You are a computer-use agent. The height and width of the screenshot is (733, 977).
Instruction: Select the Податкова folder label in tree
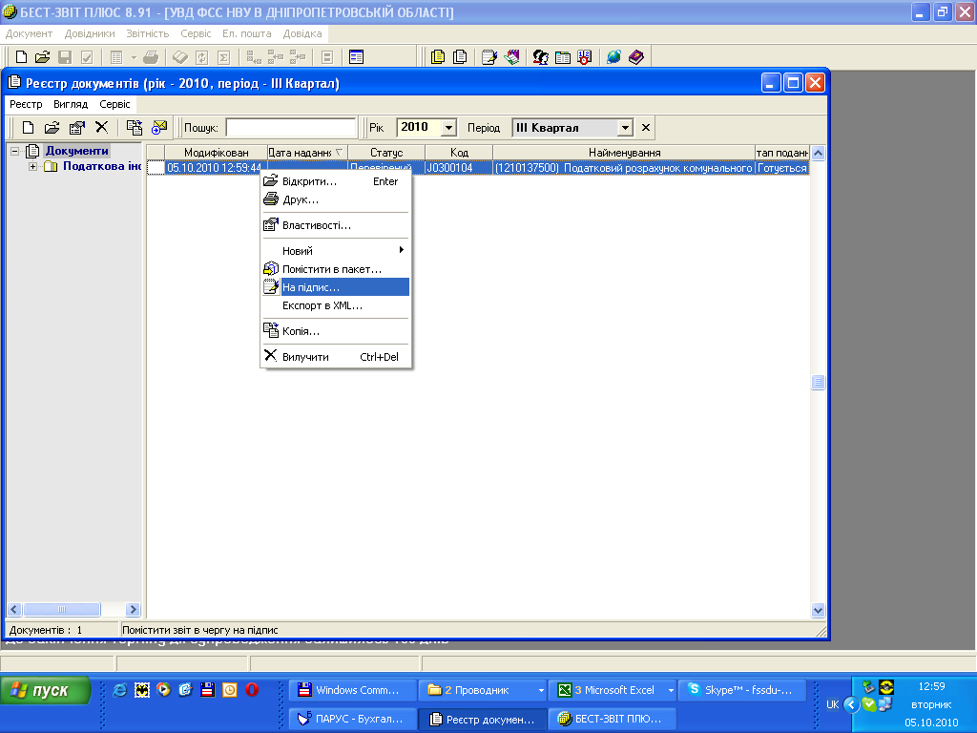101,166
